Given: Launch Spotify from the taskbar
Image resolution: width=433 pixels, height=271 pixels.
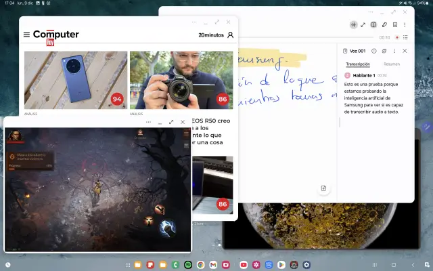Looking at the screenshot, I should click(x=188, y=265).
